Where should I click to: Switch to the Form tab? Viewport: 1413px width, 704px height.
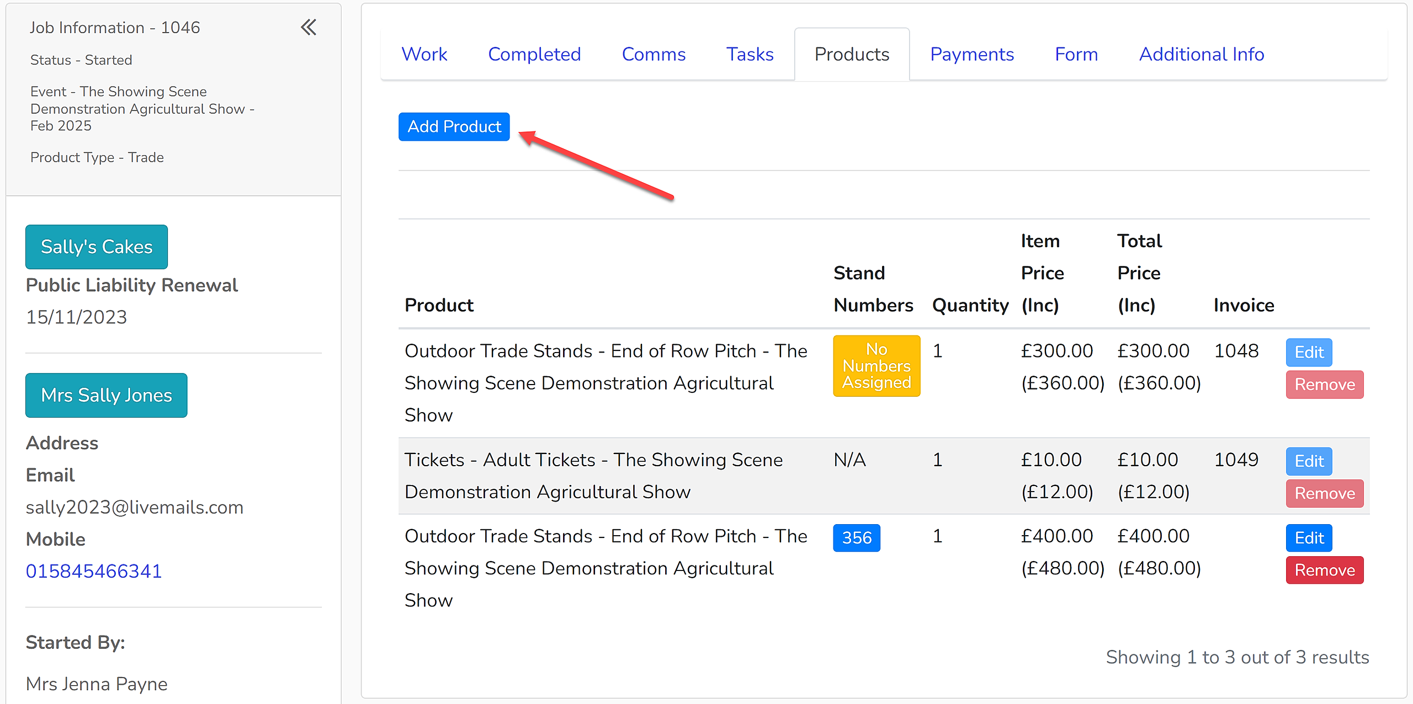coord(1076,54)
